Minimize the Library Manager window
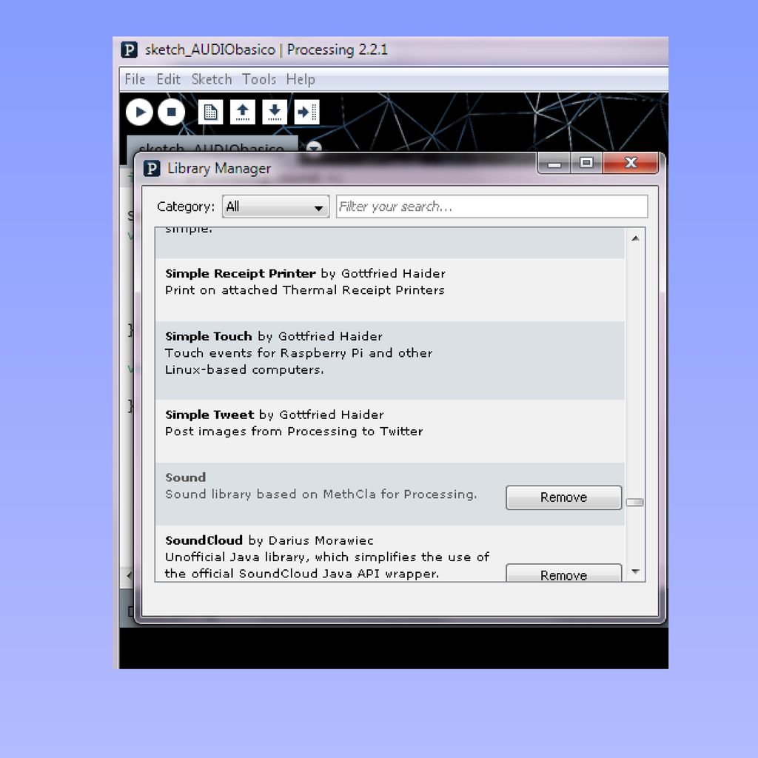The image size is (758, 758). click(554, 163)
